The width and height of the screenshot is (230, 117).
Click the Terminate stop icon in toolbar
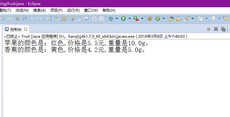click(17, 19)
